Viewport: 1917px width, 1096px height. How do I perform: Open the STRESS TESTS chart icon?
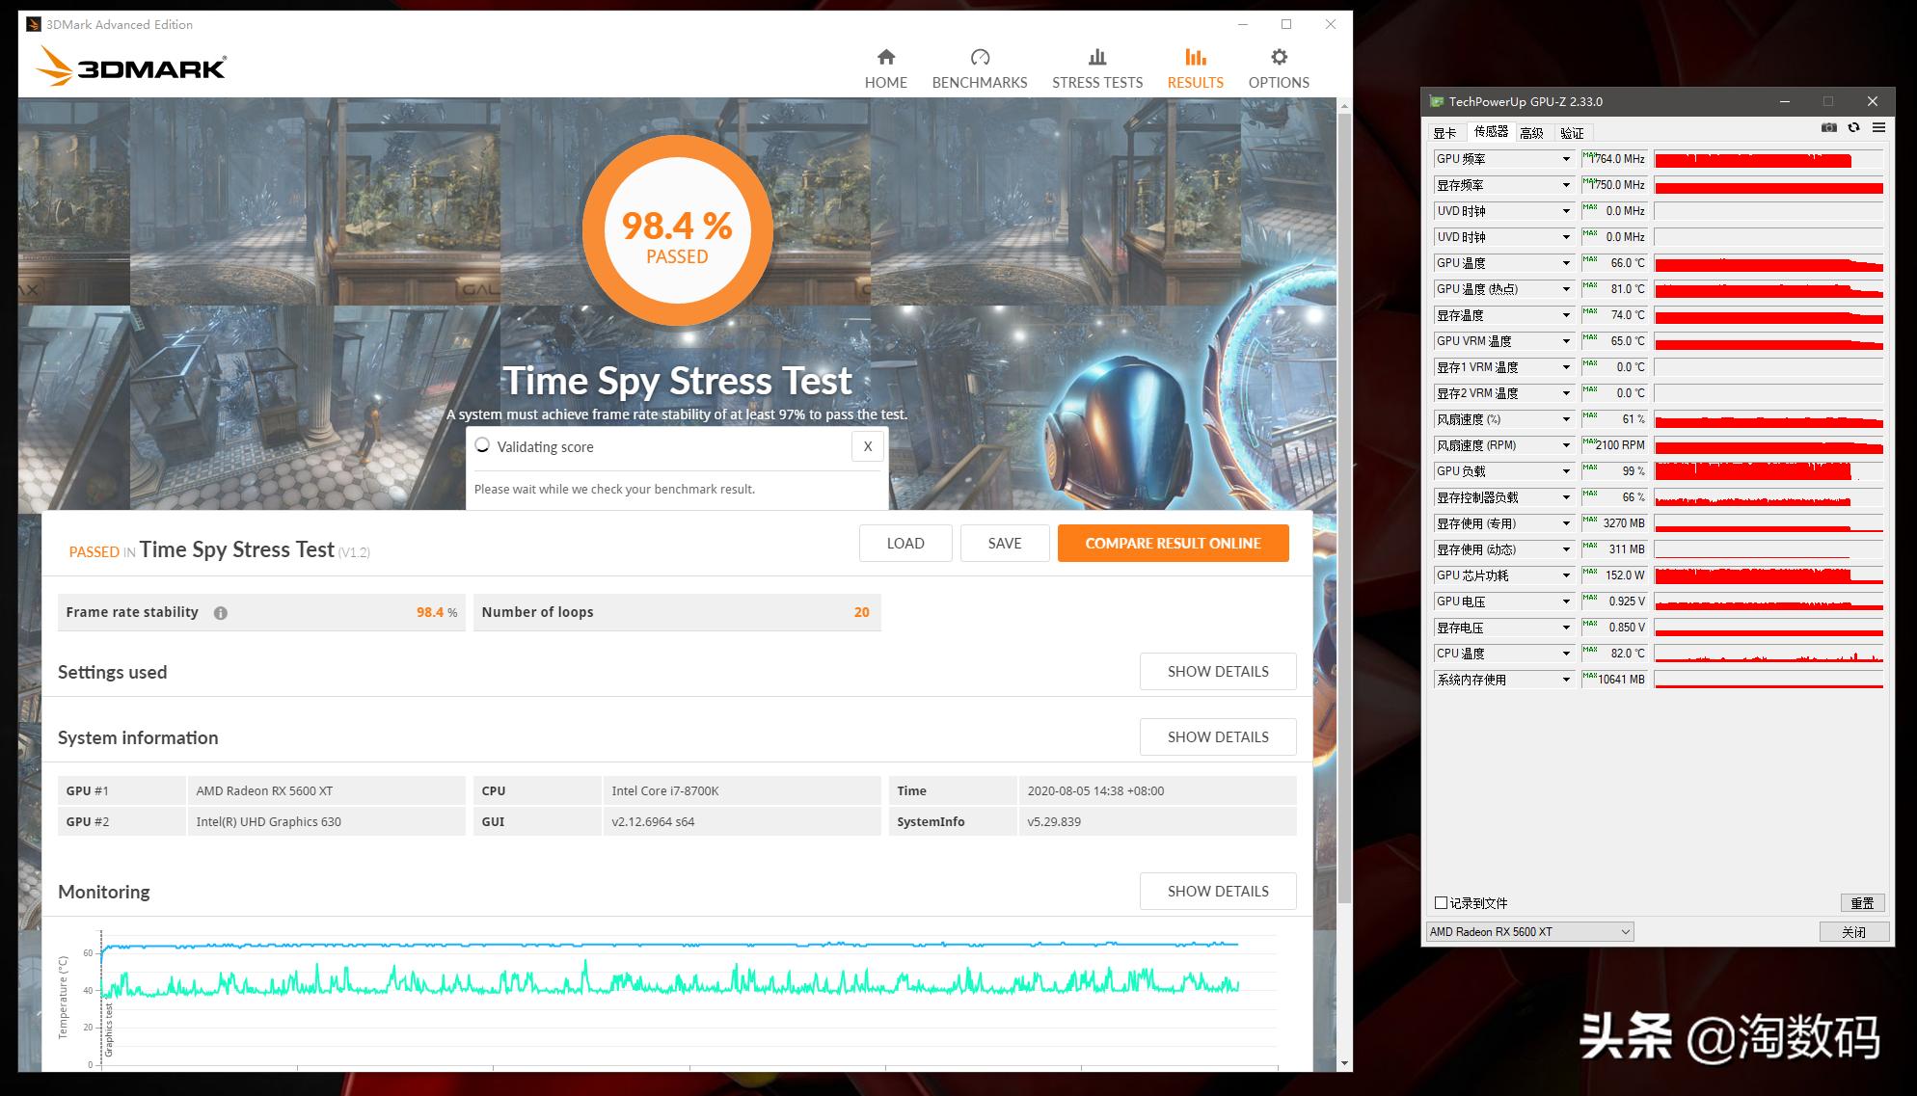pos(1096,57)
